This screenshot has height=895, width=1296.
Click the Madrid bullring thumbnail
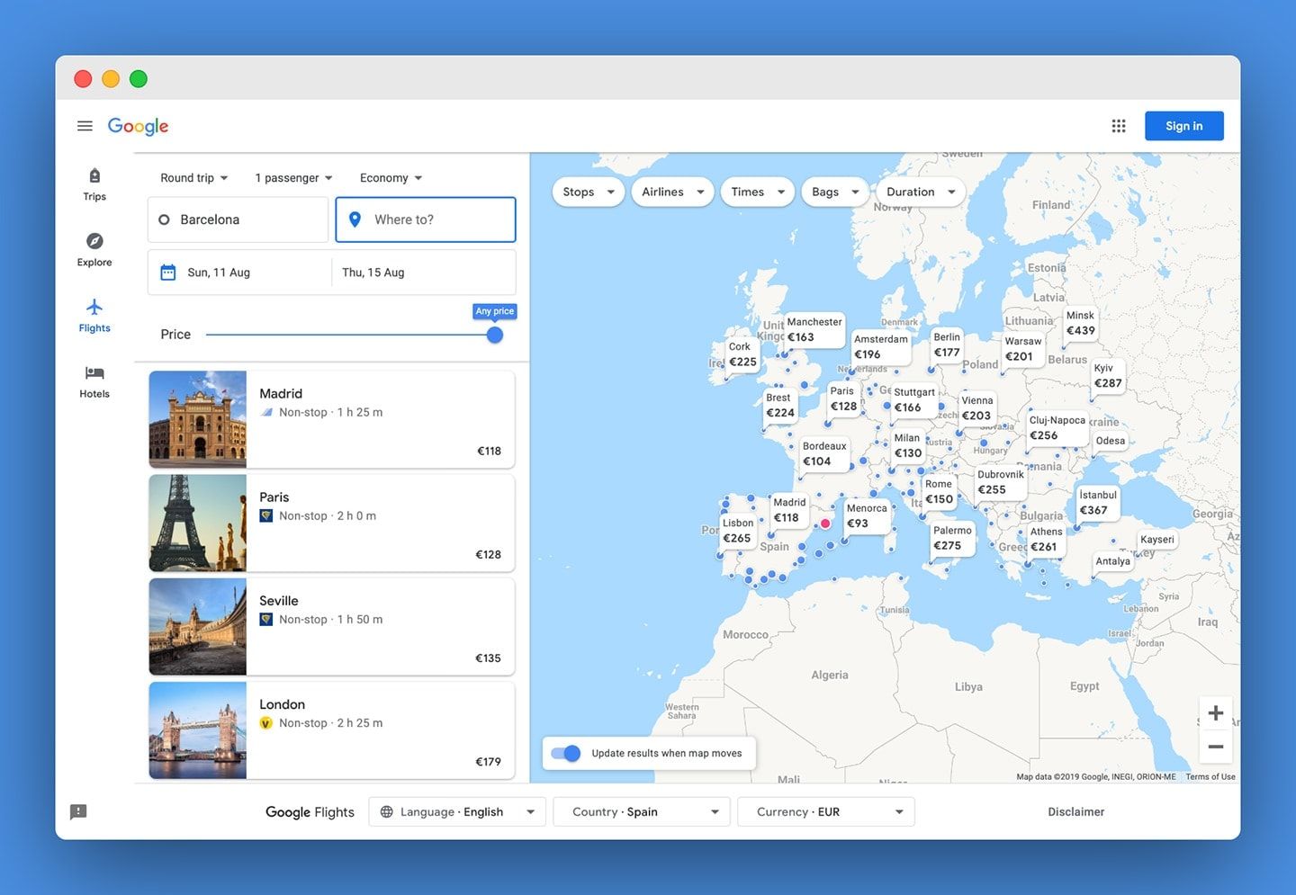tap(197, 419)
